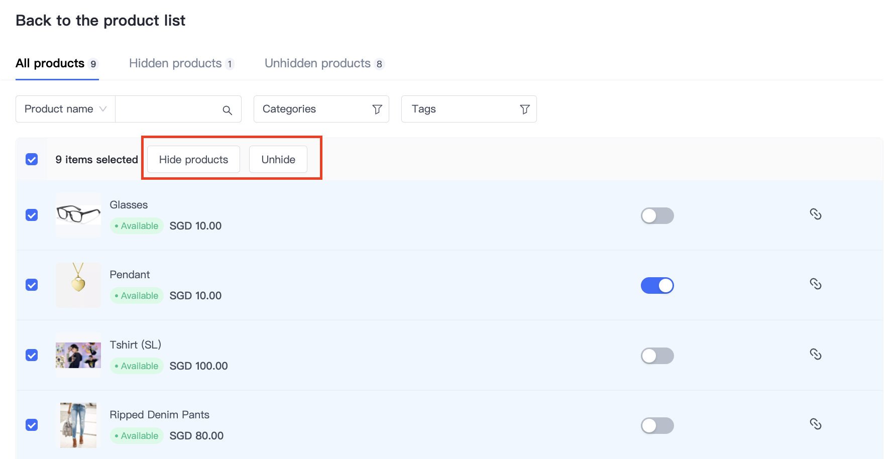Click link icon in Tshirt (SL) row
Screen dimensions: 893x459
[815, 355]
